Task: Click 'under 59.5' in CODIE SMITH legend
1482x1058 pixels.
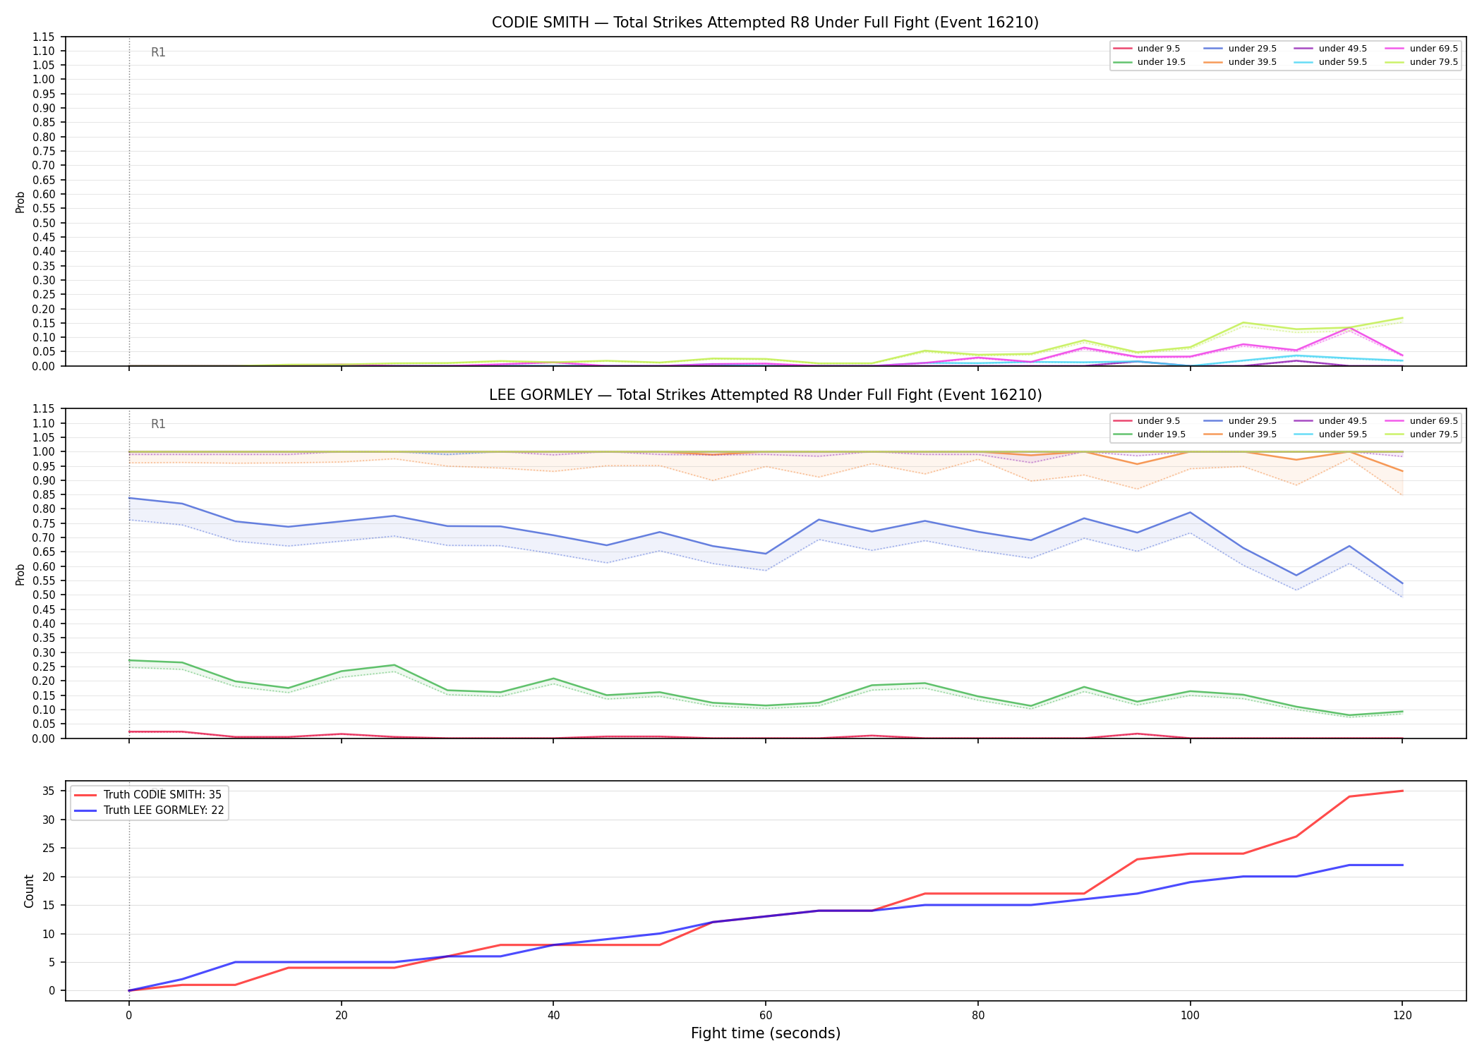Action: coord(1343,62)
